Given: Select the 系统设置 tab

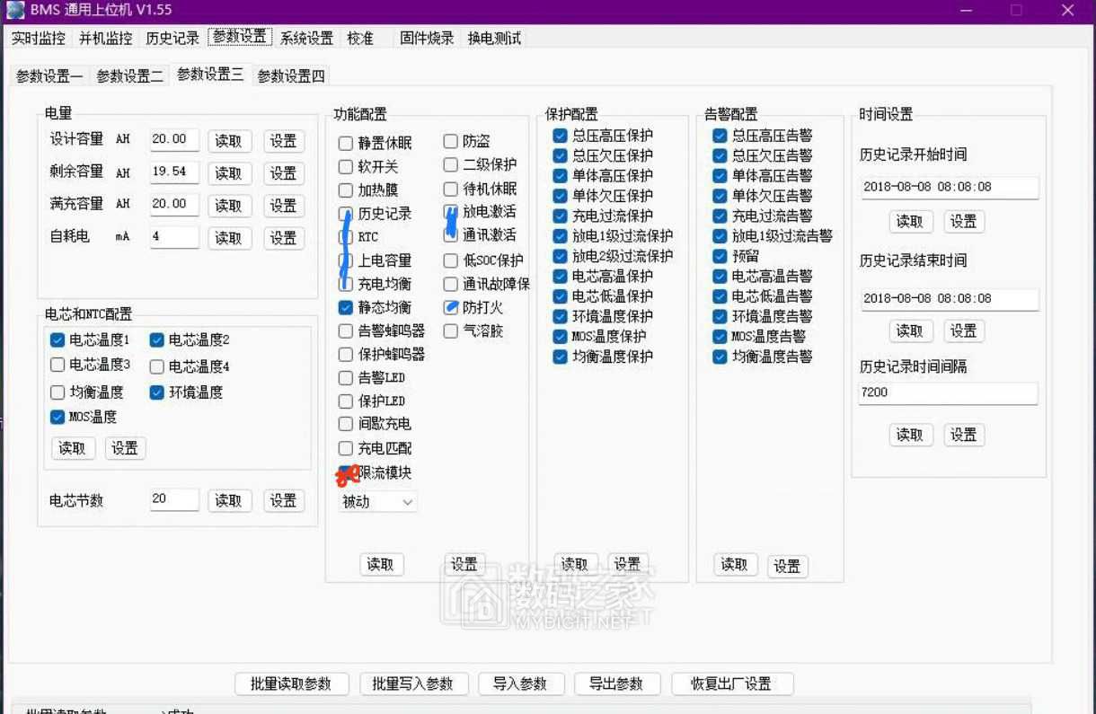Looking at the screenshot, I should 306,38.
